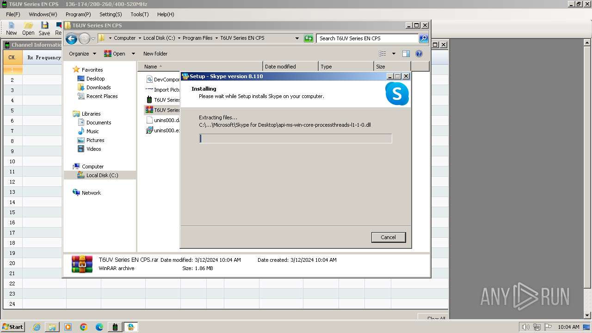
Task: Select the DevCompon file icon
Action: pyautogui.click(x=149, y=80)
